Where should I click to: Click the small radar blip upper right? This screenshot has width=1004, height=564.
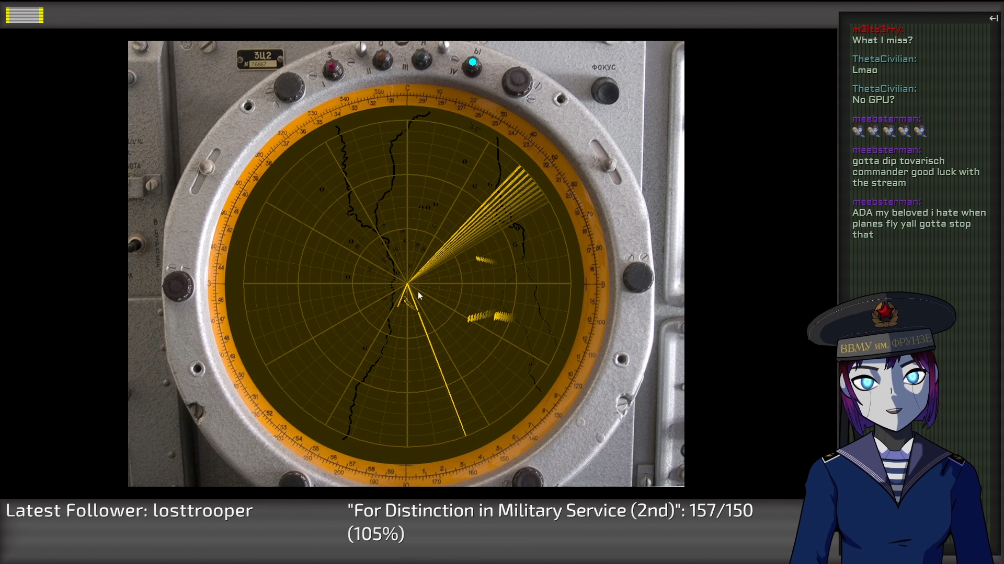[485, 260]
